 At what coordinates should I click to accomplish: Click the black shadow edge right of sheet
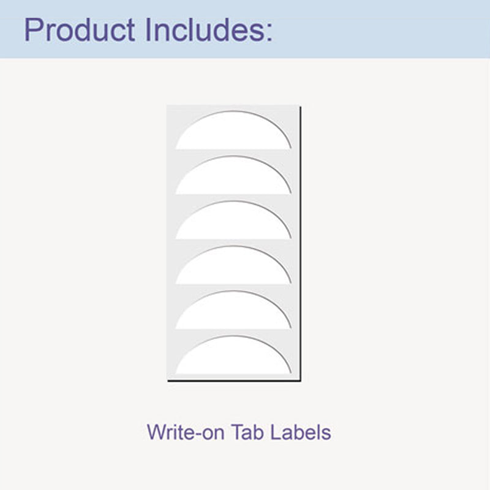[301, 244]
